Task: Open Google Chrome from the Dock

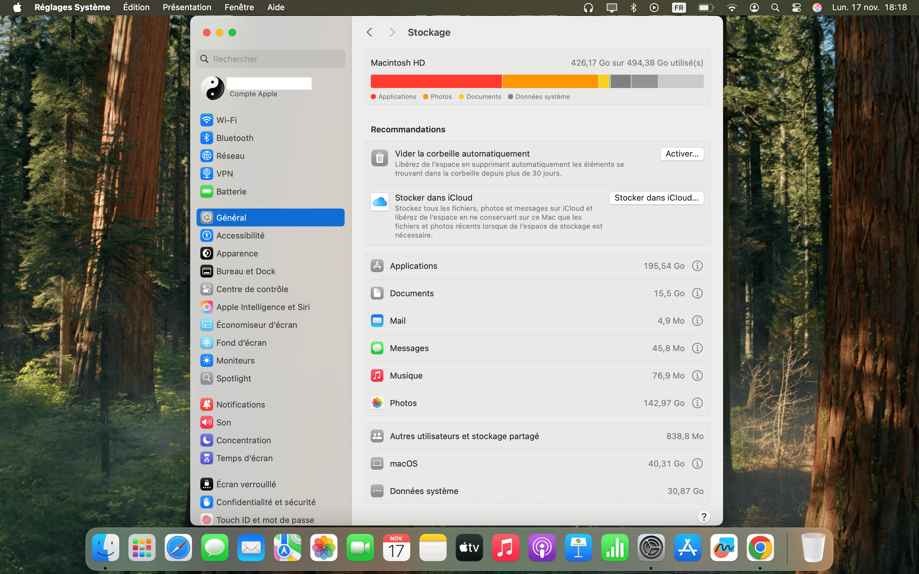Action: (x=760, y=548)
